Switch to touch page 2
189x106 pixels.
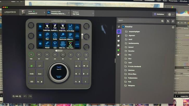(x=58, y=51)
